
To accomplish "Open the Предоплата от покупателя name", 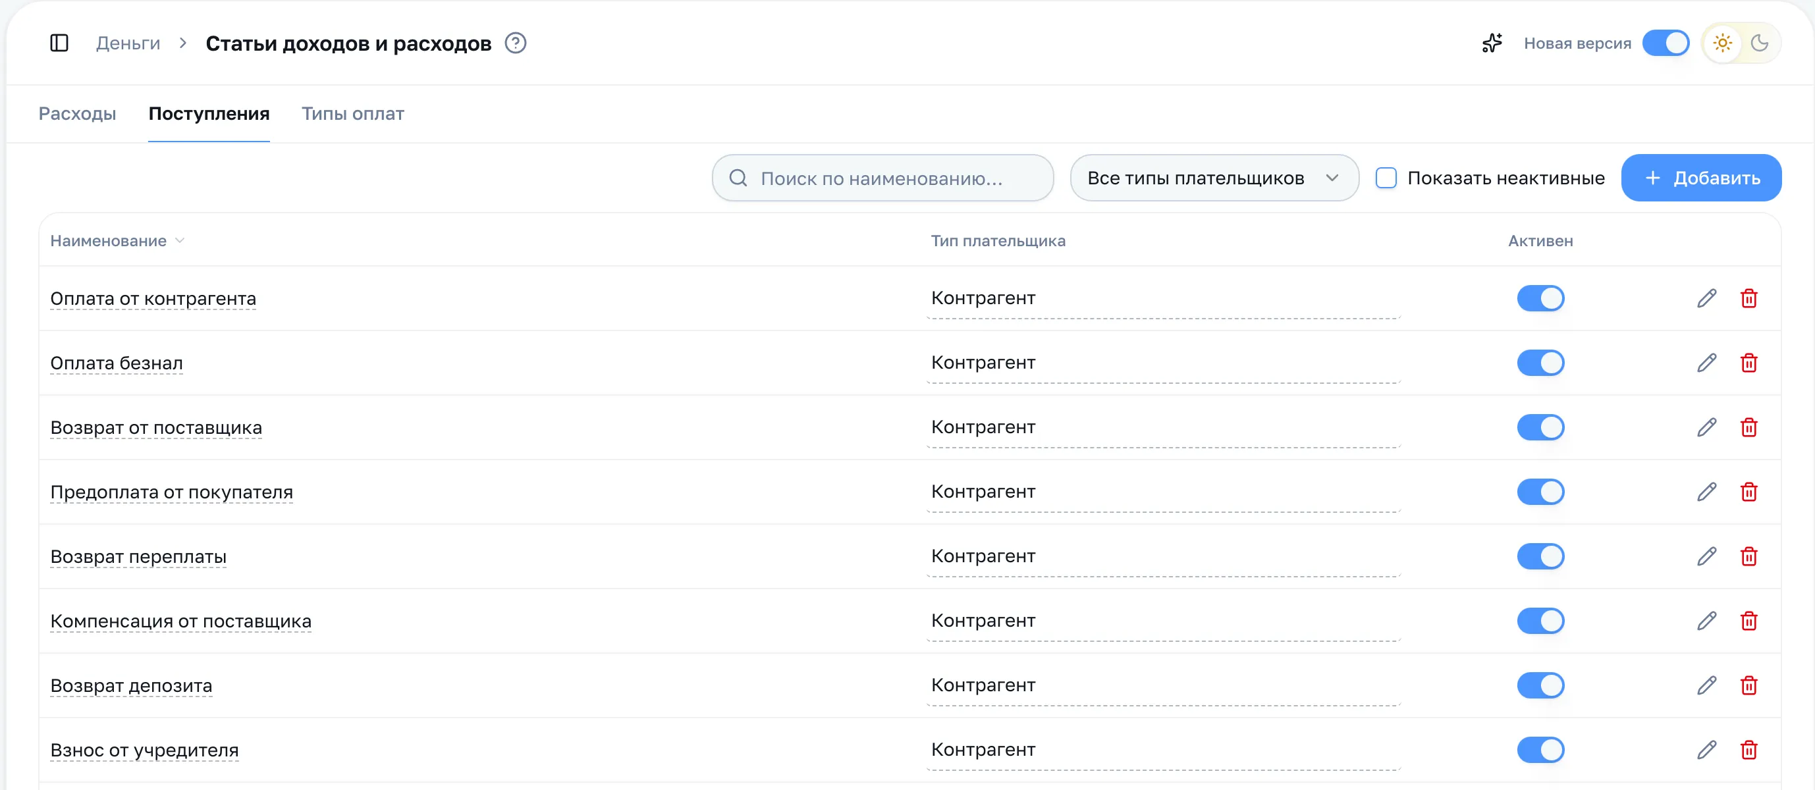I will (x=171, y=493).
